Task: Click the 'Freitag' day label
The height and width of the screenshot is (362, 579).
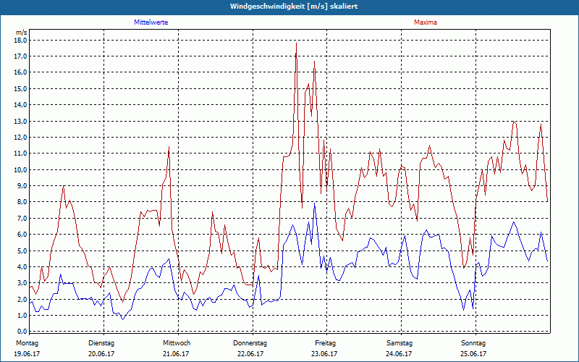Action: (325, 343)
